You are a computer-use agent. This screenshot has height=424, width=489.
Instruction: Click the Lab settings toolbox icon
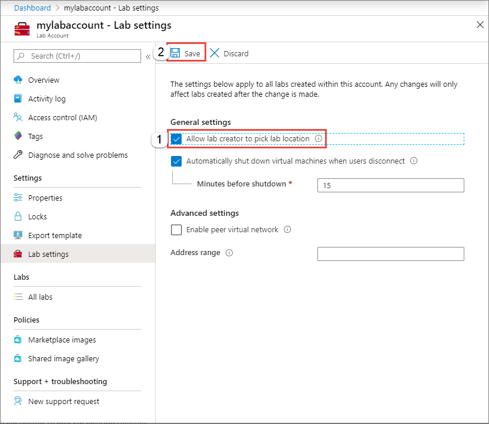coord(18,254)
